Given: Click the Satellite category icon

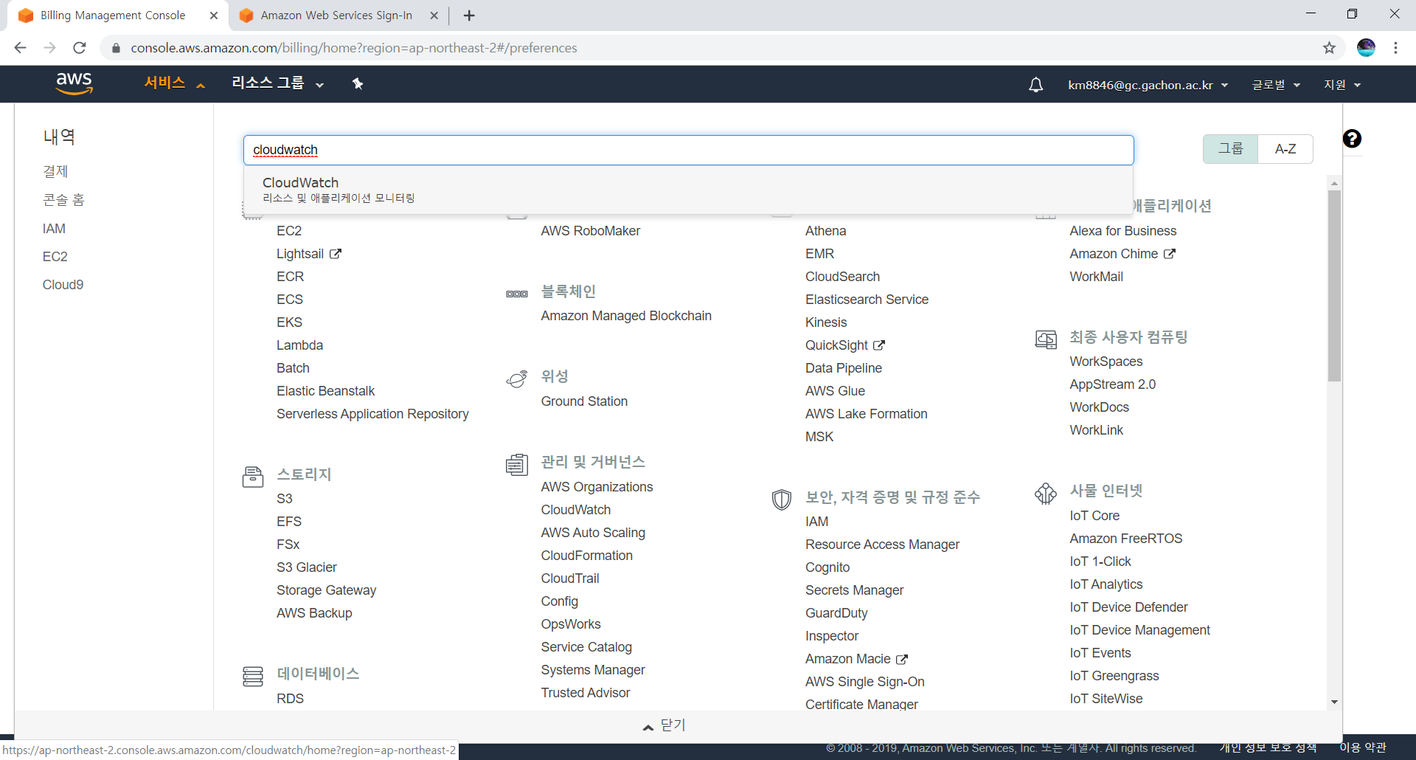Looking at the screenshot, I should (x=517, y=379).
